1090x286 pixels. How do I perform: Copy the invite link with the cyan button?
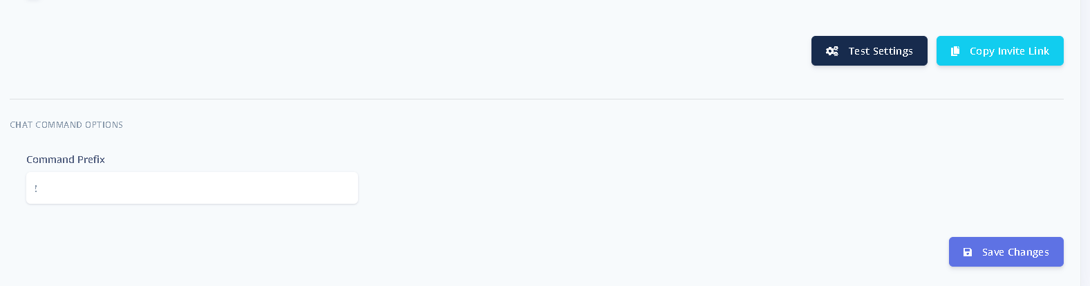(1000, 51)
